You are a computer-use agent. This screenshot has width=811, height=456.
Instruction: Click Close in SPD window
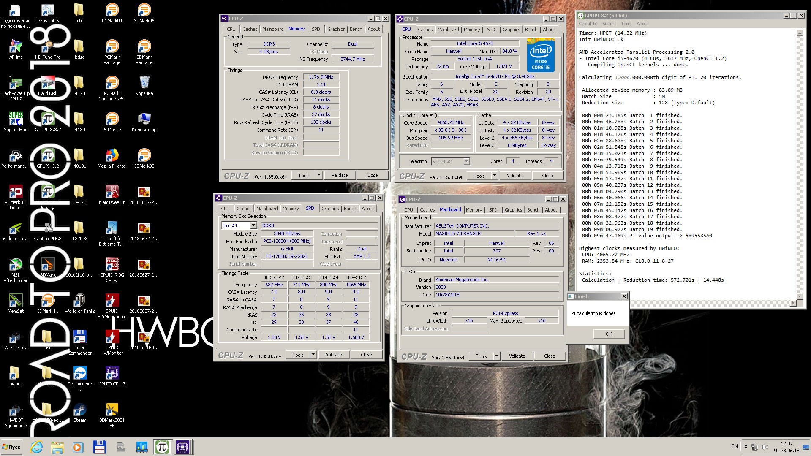[366, 355]
